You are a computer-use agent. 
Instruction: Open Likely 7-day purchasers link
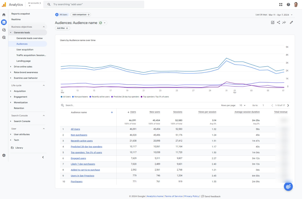83,164
